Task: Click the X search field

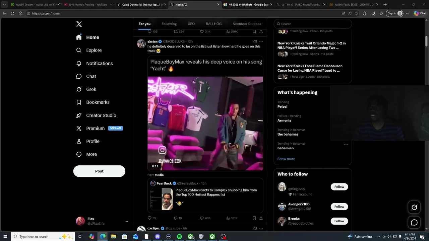Action: pos(313,24)
